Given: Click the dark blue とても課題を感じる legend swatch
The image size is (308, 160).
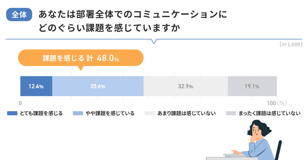Looking at the screenshot, I should click(12, 113).
